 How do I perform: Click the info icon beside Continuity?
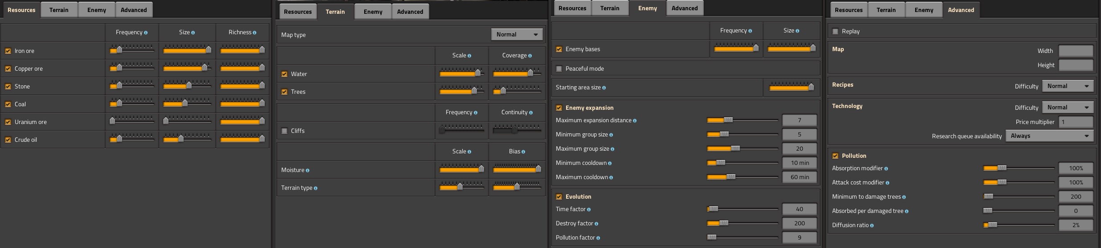click(530, 112)
